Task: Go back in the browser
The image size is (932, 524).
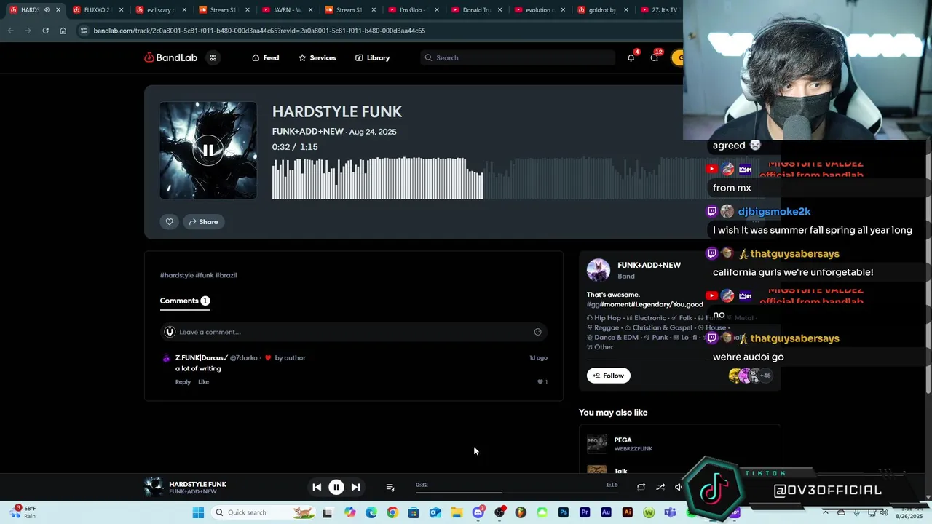Action: (10, 31)
